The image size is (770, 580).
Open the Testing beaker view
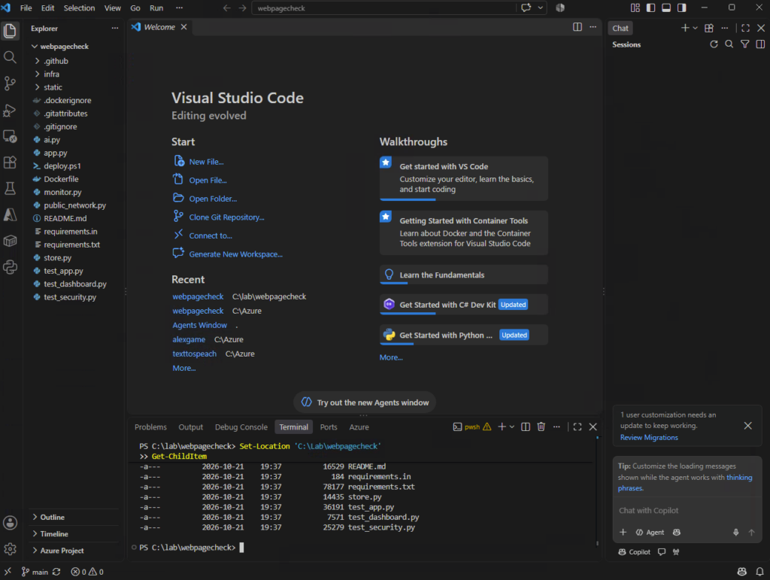[x=10, y=189]
